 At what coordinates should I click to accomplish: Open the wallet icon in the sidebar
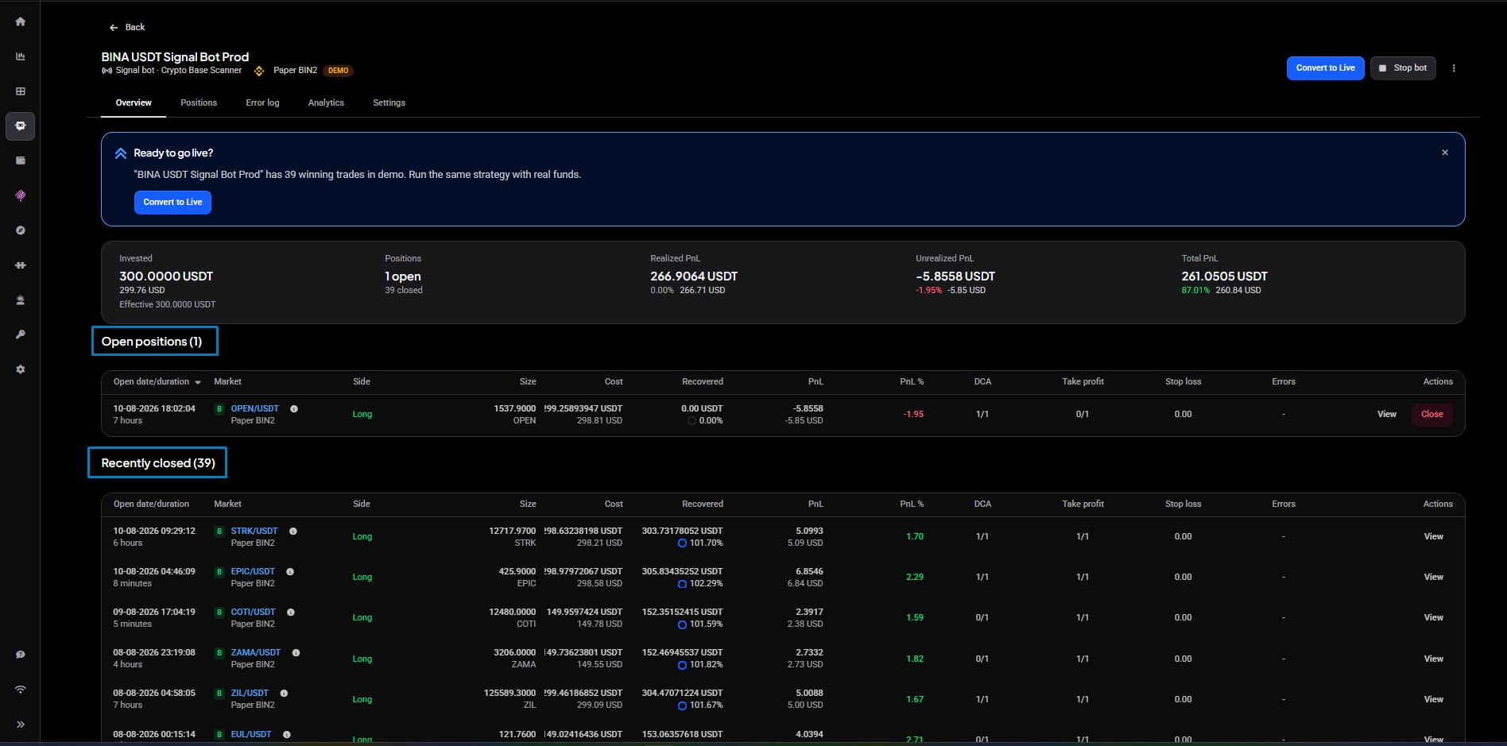tap(21, 160)
